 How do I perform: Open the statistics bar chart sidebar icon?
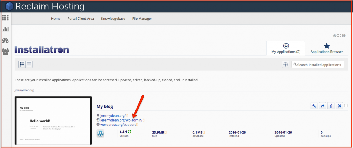[x=5, y=29]
